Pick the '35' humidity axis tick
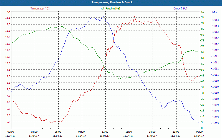 (x=203, y=87)
